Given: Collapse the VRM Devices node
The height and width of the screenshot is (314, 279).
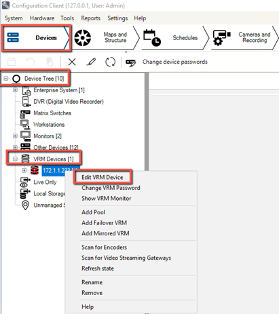Looking at the screenshot, I should pyautogui.click(x=15, y=159).
